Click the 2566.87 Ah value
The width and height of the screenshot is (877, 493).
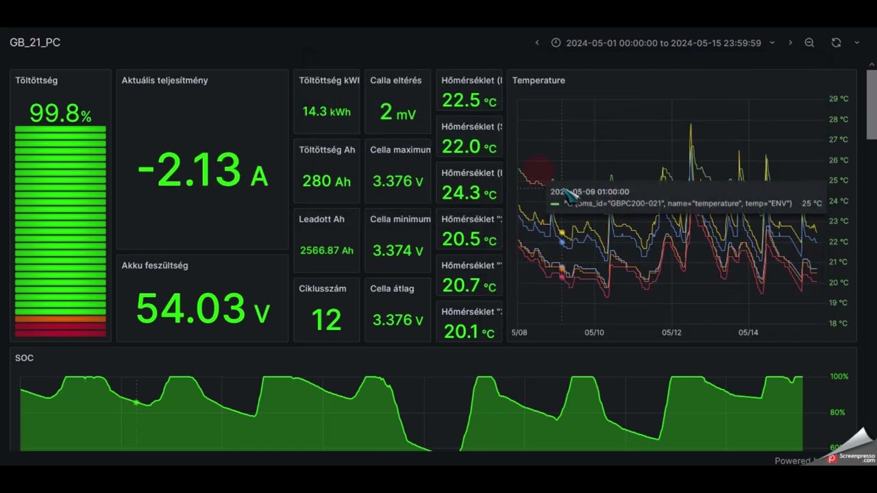[x=327, y=251]
